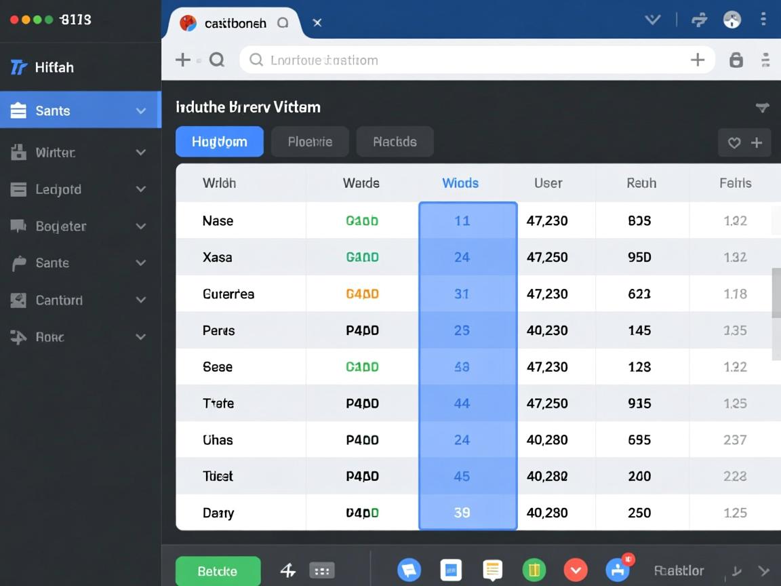The image size is (781, 586).
Task: Switch to the Ploehrie tab
Action: click(x=310, y=142)
